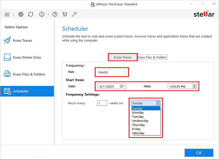Click the Erase Traces brush icon in sidebar
Screen dimensions: 219x160
(x=7, y=40)
